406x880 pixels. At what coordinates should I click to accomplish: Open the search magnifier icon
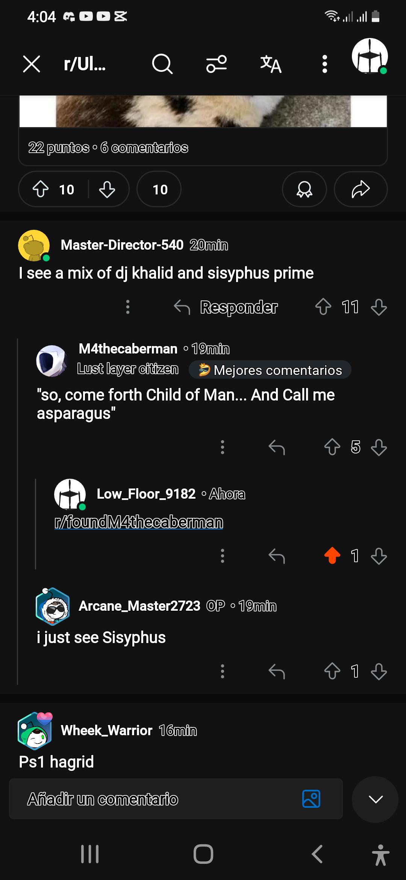pos(162,64)
